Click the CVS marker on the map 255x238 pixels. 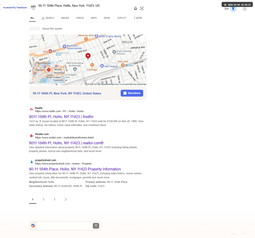[50, 51]
